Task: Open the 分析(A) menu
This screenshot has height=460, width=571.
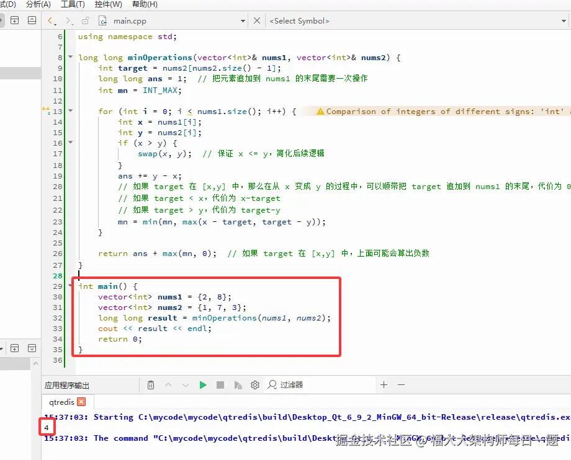Action: [x=38, y=4]
